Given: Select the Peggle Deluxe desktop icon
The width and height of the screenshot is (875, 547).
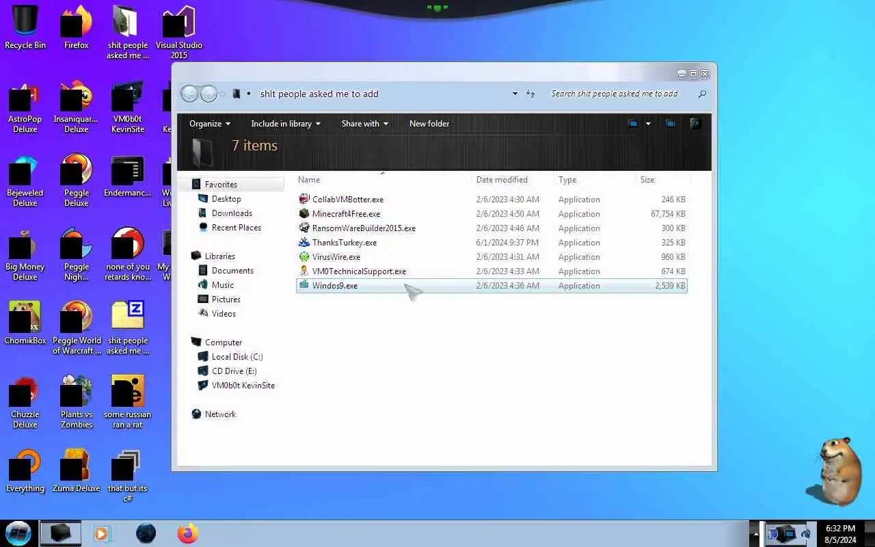Looking at the screenshot, I should tap(76, 181).
